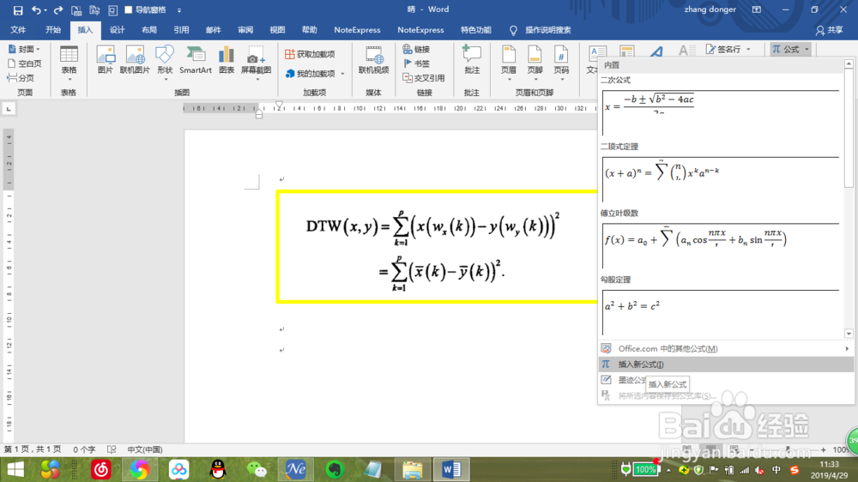Switch to the 引用 tab
This screenshot has height=482, width=858.
pyautogui.click(x=181, y=30)
